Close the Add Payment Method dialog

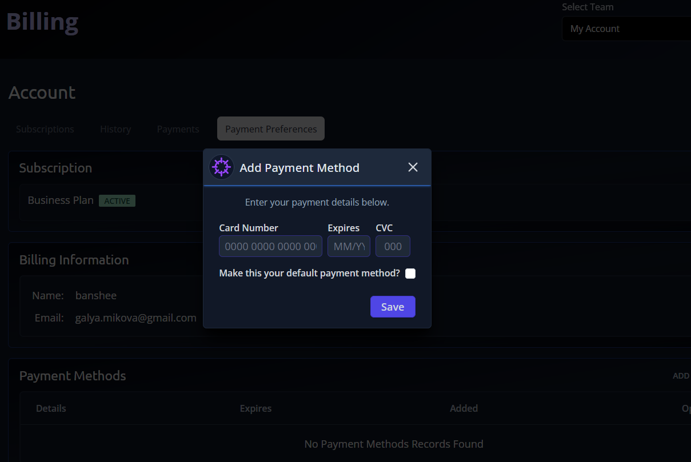click(413, 167)
